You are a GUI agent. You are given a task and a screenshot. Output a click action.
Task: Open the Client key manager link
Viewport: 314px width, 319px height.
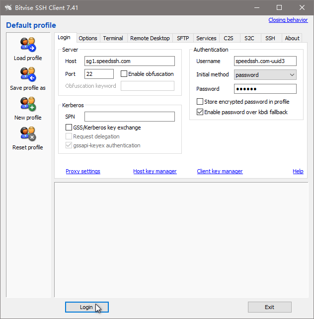coord(220,171)
